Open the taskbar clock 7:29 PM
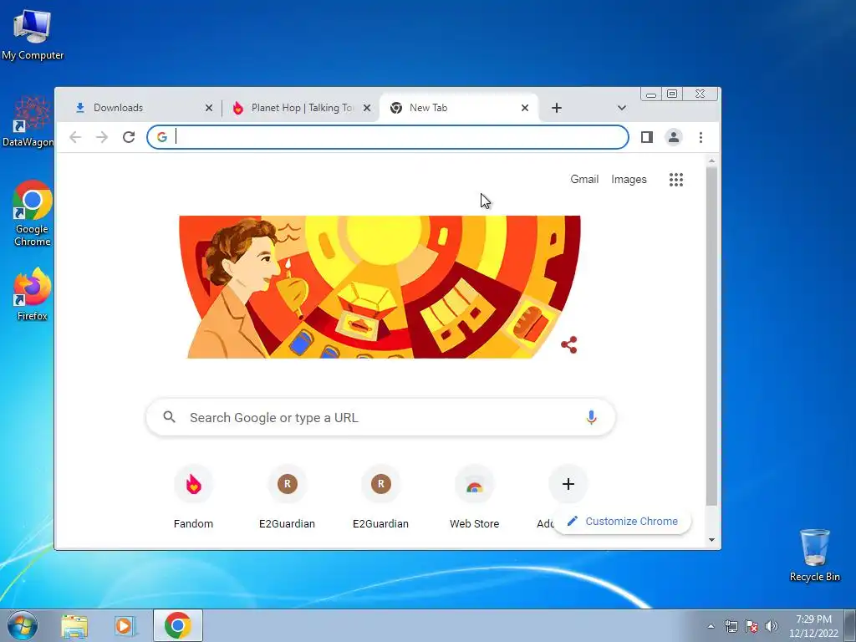 pos(813,626)
